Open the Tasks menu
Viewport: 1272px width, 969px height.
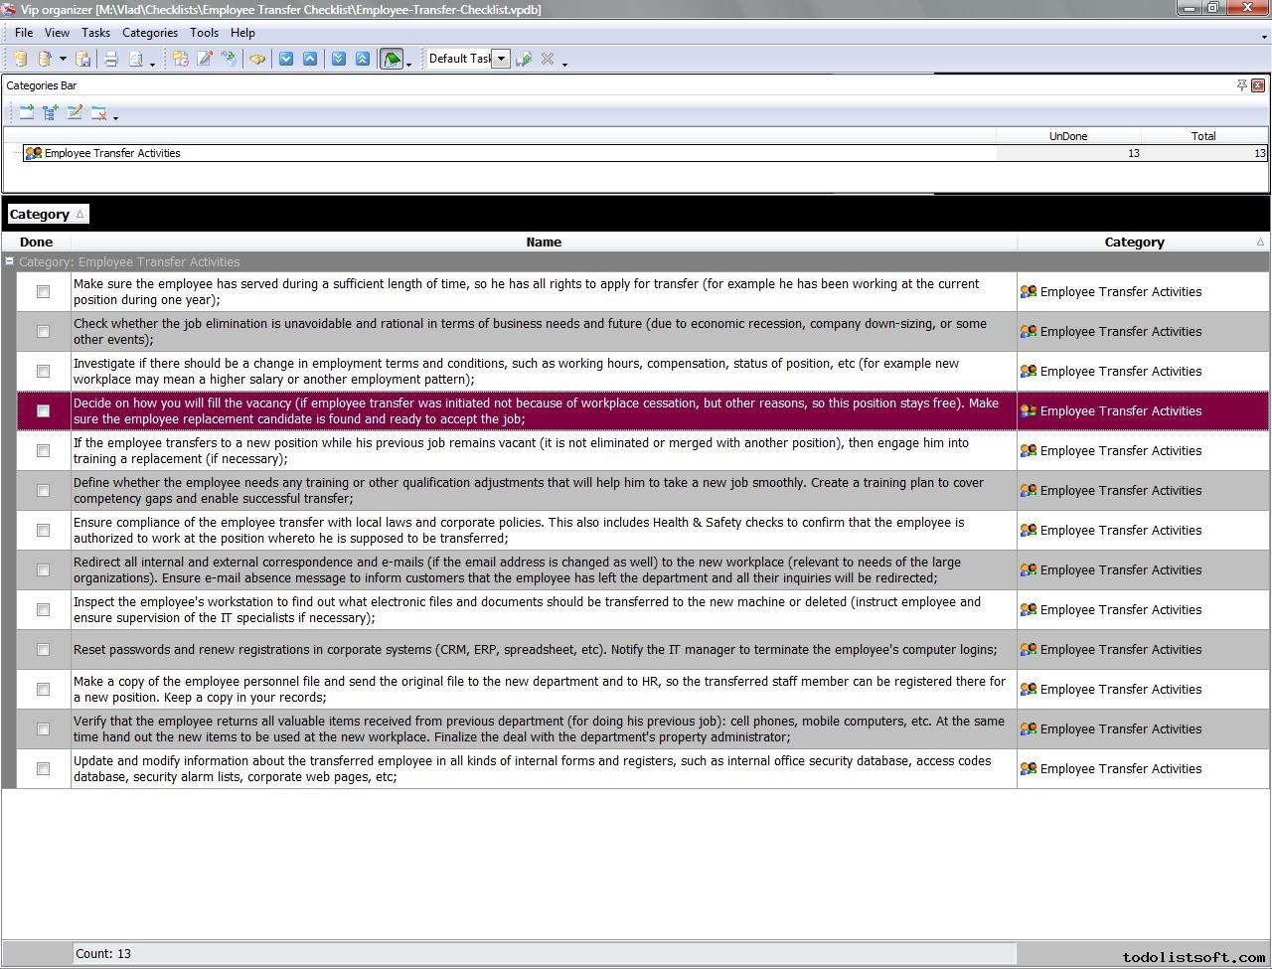tap(95, 33)
